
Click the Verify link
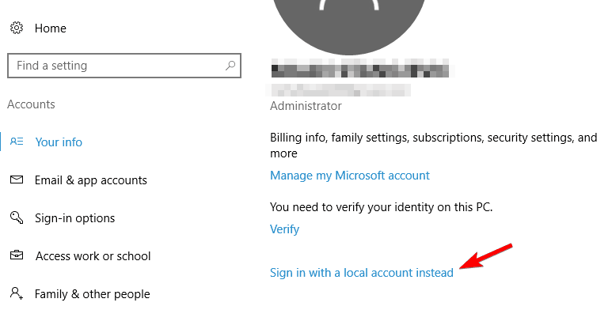pos(284,229)
